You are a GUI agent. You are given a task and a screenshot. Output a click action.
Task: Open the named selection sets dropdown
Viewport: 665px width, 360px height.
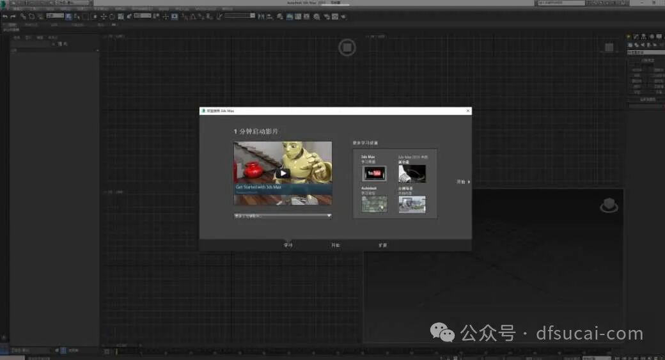(240, 16)
